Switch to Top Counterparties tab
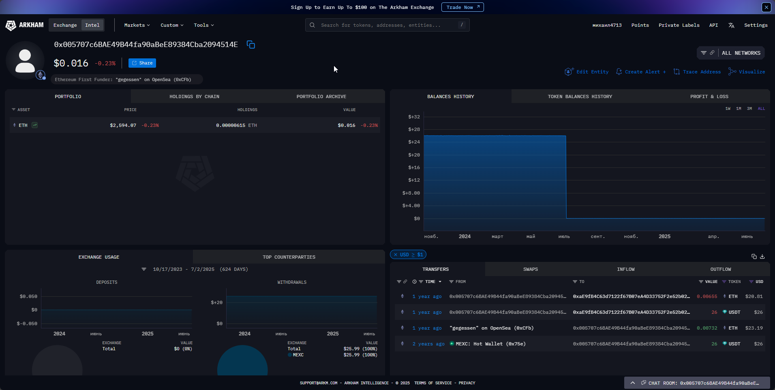The height and width of the screenshot is (390, 775). click(x=289, y=257)
